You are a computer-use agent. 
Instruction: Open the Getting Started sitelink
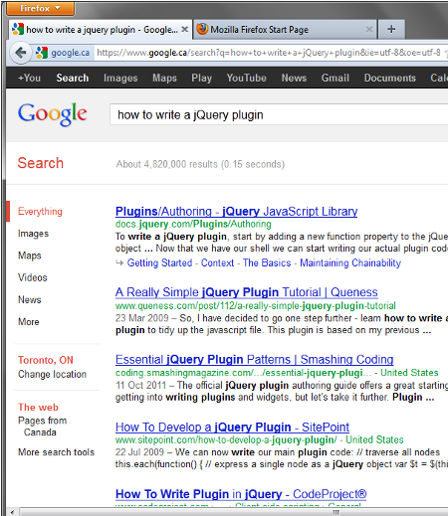[x=159, y=262]
